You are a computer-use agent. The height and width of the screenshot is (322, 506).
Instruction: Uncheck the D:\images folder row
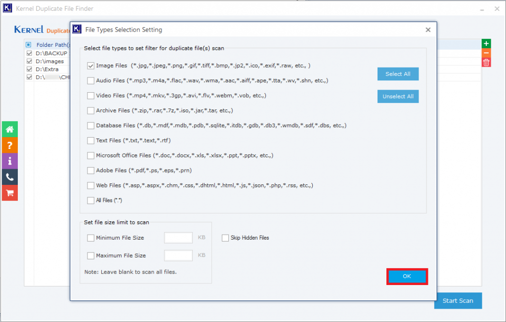click(29, 61)
